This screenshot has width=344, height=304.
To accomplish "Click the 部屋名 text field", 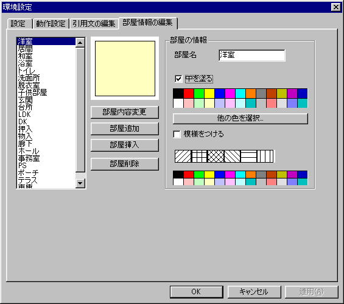I will (252, 55).
